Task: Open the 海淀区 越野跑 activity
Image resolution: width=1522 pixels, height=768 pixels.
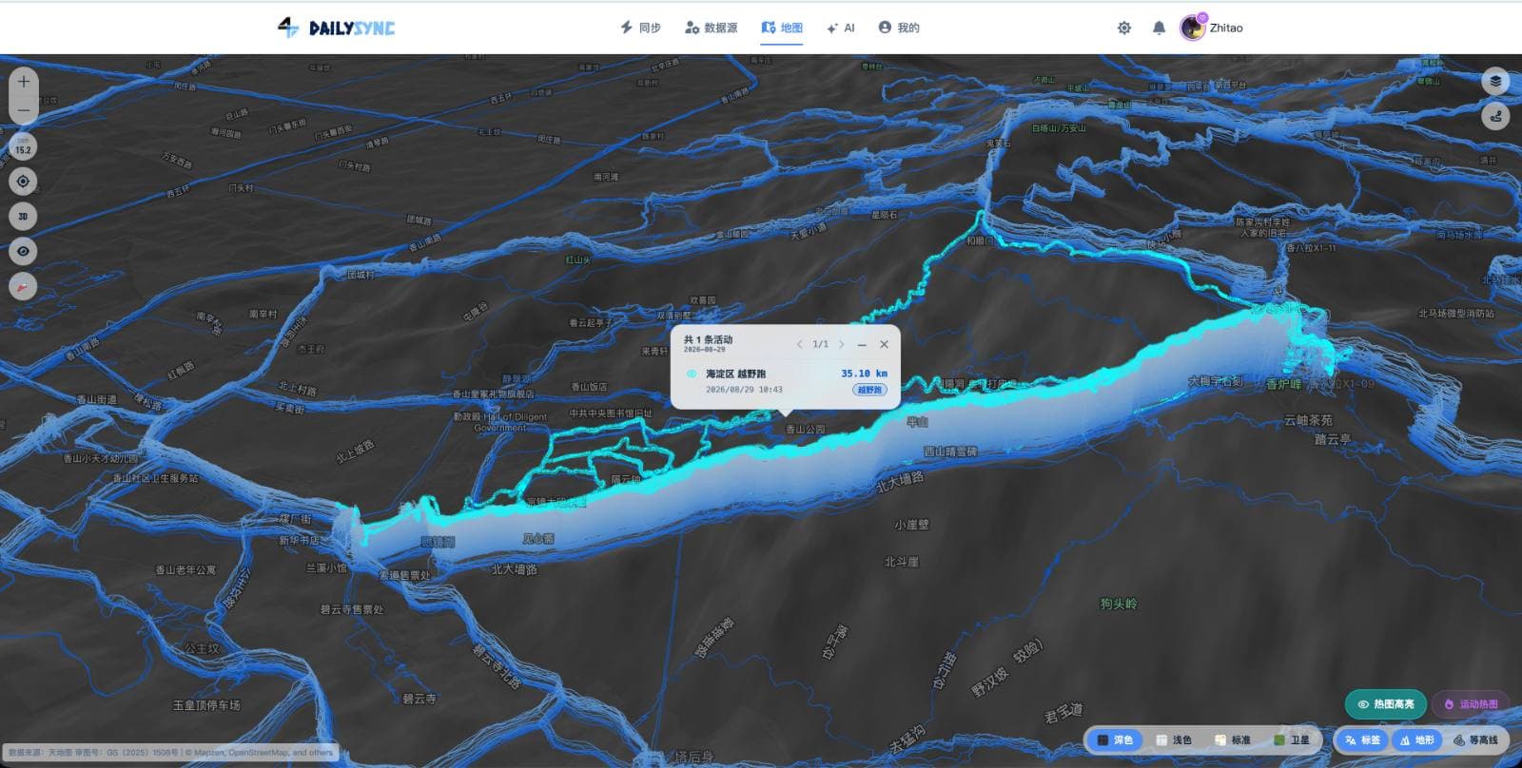Action: click(786, 381)
